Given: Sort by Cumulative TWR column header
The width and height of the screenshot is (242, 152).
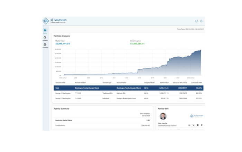Looking at the screenshot, I should click(x=196, y=83).
